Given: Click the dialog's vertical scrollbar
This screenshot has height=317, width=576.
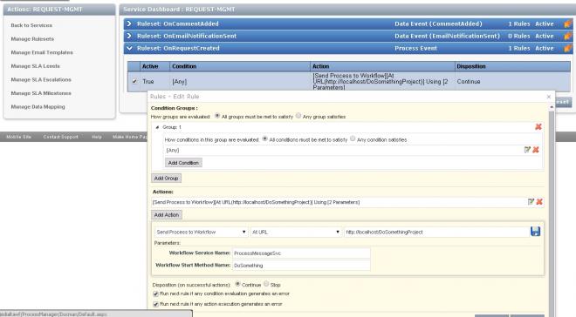Looking at the screenshot, I should pos(552,212).
